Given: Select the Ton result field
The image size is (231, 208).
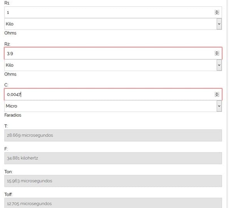Looking at the screenshot, I should click(x=113, y=181).
